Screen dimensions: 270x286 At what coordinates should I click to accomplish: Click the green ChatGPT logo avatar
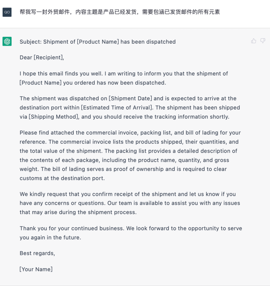(7, 41)
